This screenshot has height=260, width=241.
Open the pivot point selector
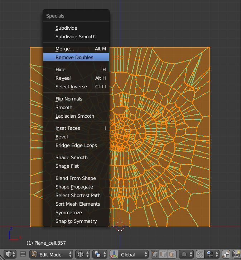click(100, 254)
